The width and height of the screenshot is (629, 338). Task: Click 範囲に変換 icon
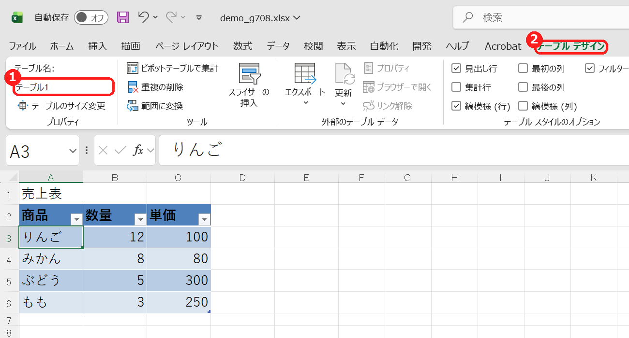pyautogui.click(x=133, y=106)
